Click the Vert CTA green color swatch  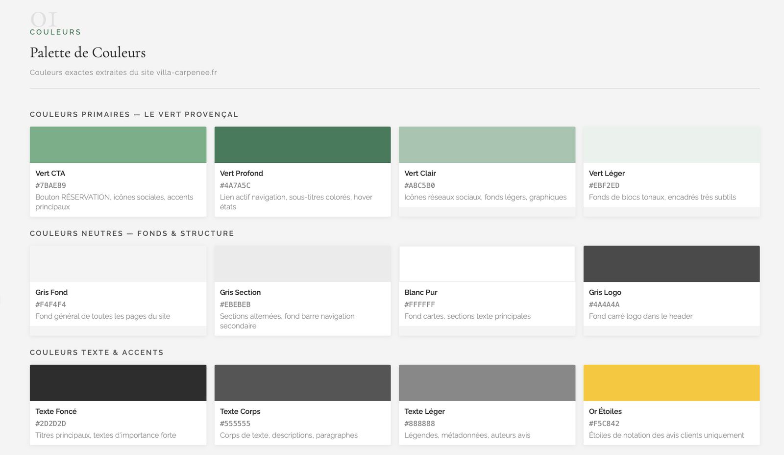(x=118, y=145)
